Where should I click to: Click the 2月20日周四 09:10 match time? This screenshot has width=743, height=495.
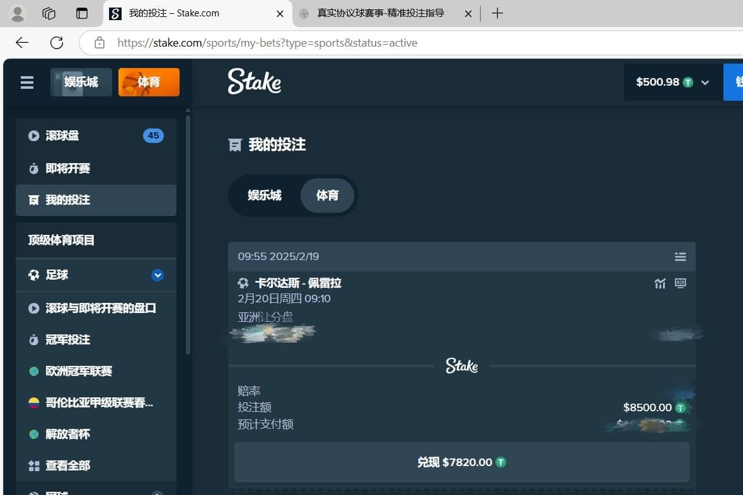(x=284, y=299)
